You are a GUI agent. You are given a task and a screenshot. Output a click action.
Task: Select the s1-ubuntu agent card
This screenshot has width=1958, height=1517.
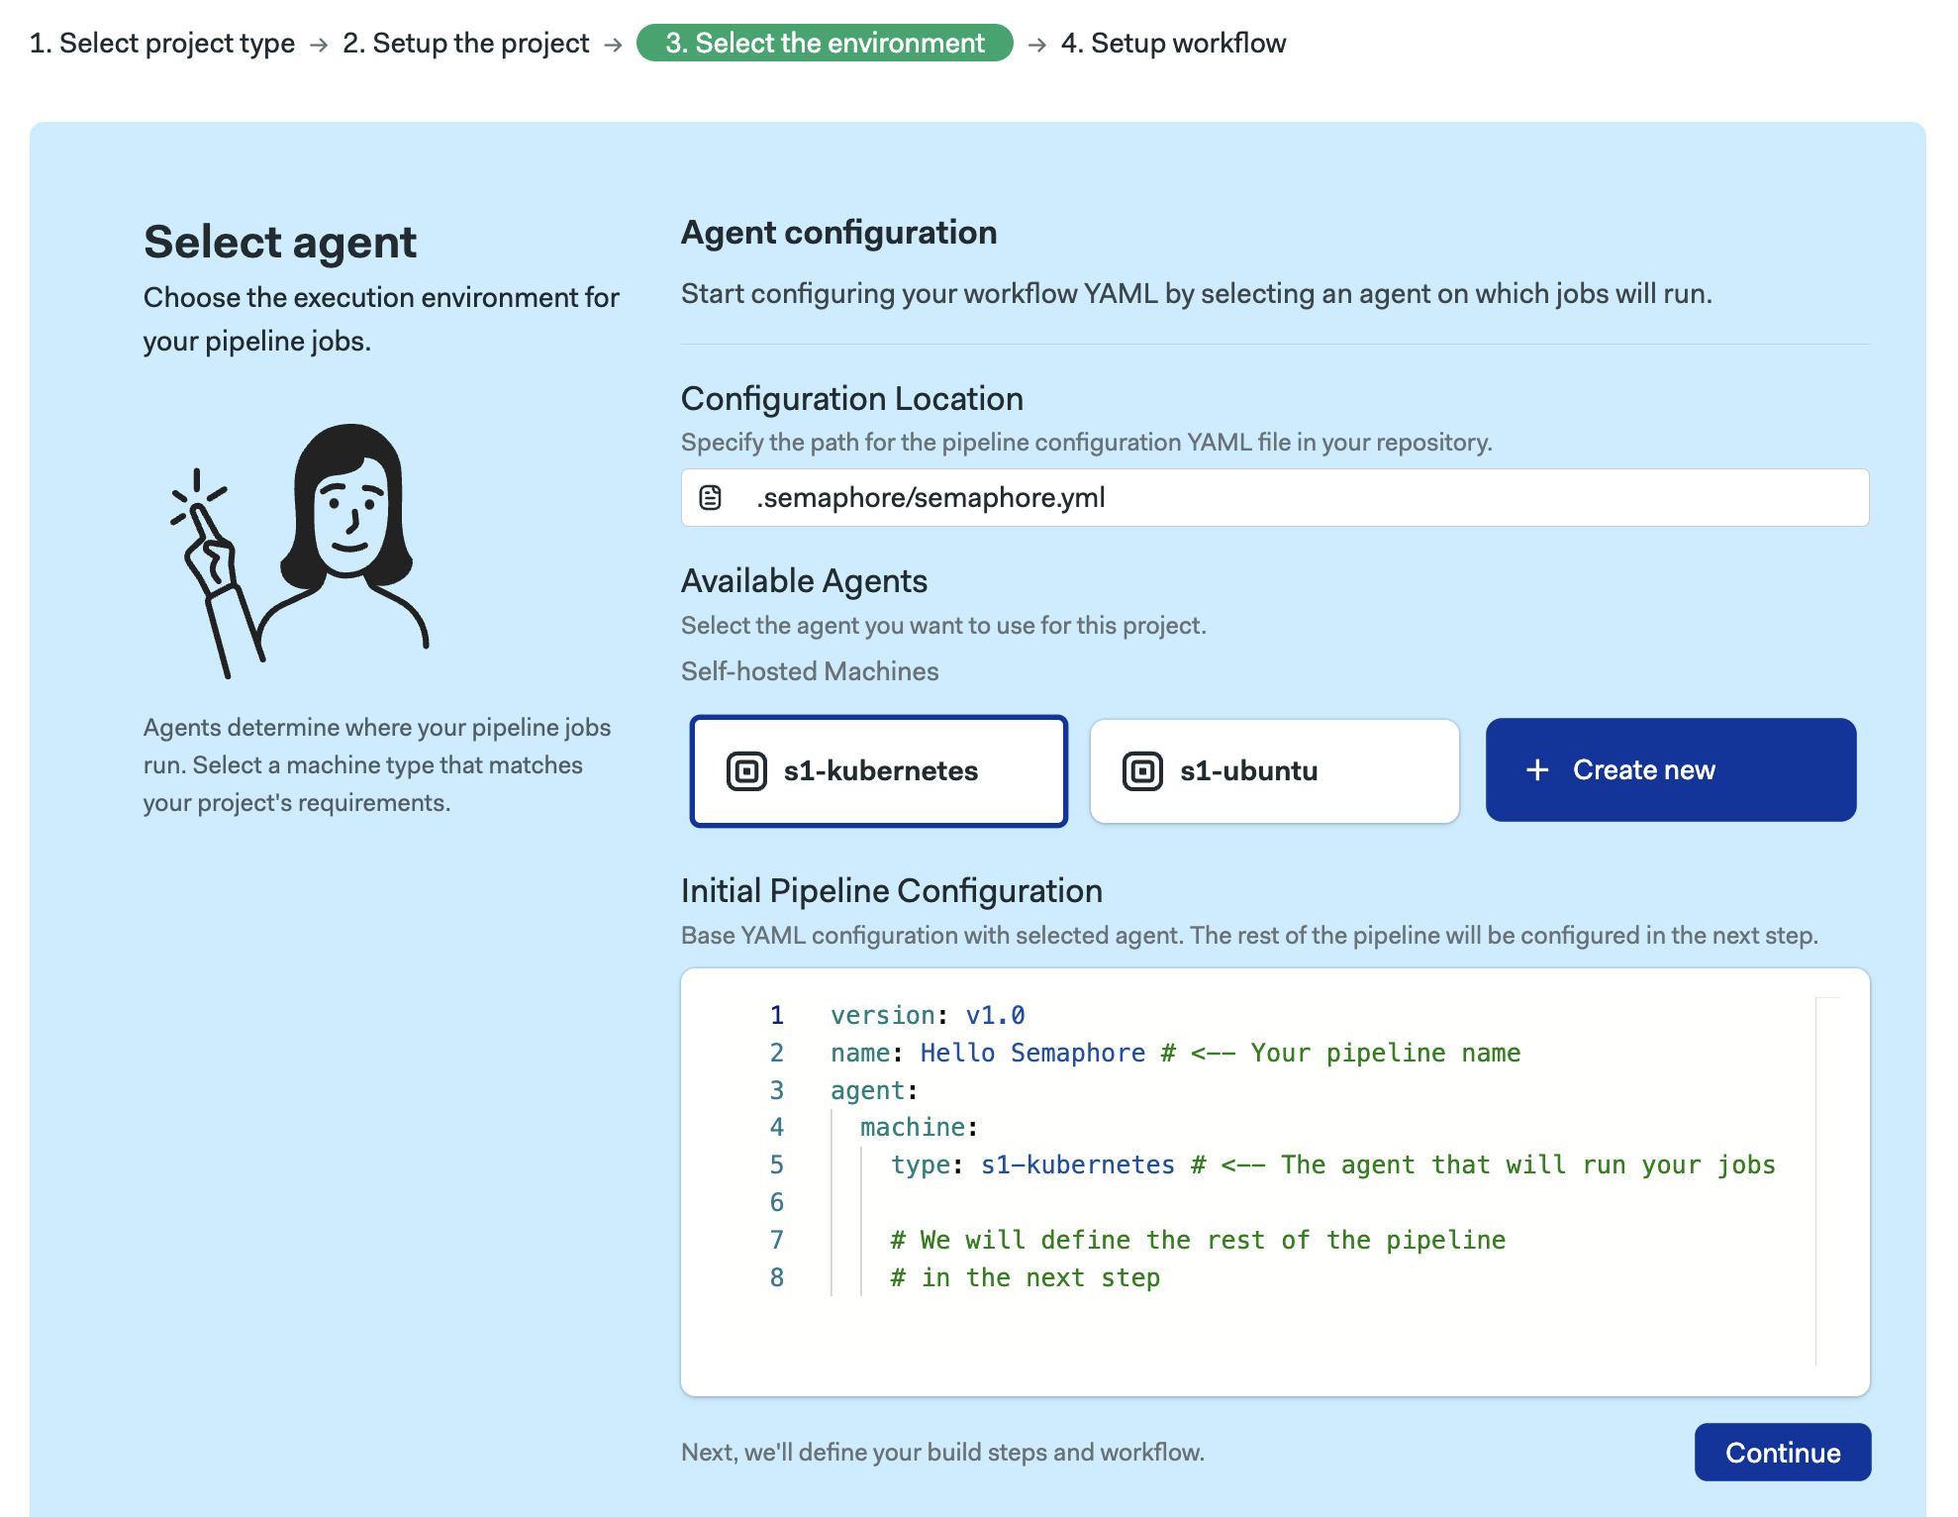[1275, 770]
